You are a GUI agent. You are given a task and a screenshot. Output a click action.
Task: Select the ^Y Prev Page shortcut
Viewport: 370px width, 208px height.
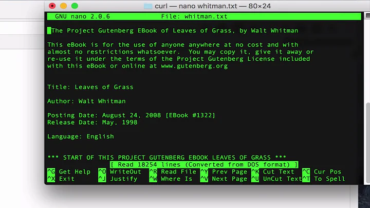coord(224,171)
